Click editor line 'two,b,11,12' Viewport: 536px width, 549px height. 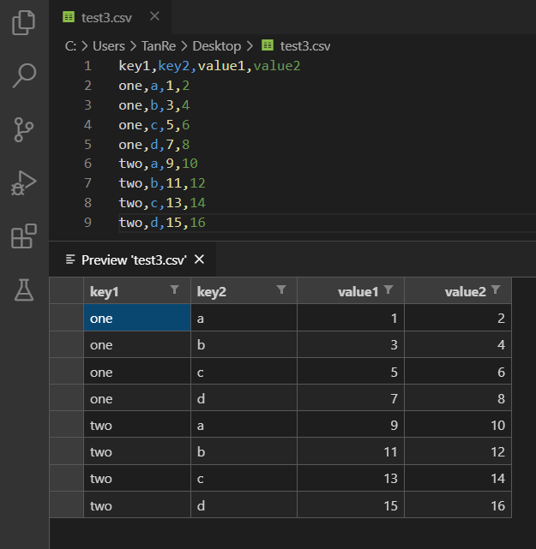(162, 183)
